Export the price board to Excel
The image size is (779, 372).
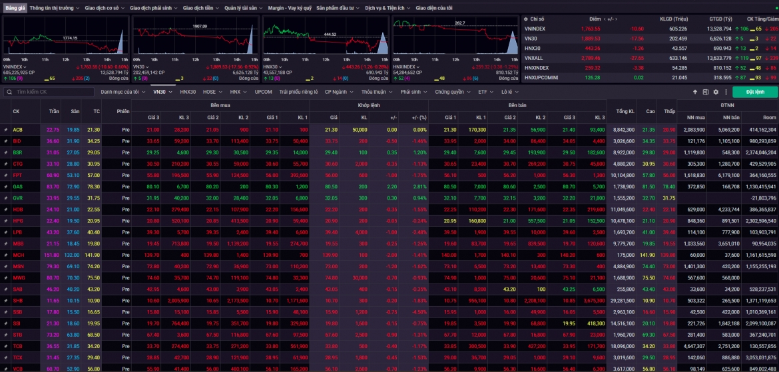tap(706, 92)
